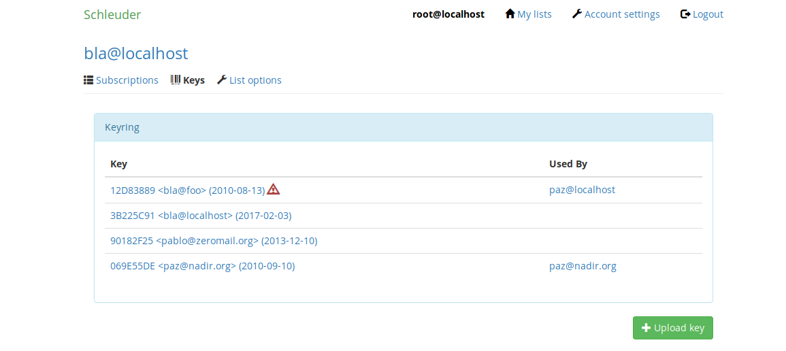Click the list icon beside Subscriptions

[88, 80]
